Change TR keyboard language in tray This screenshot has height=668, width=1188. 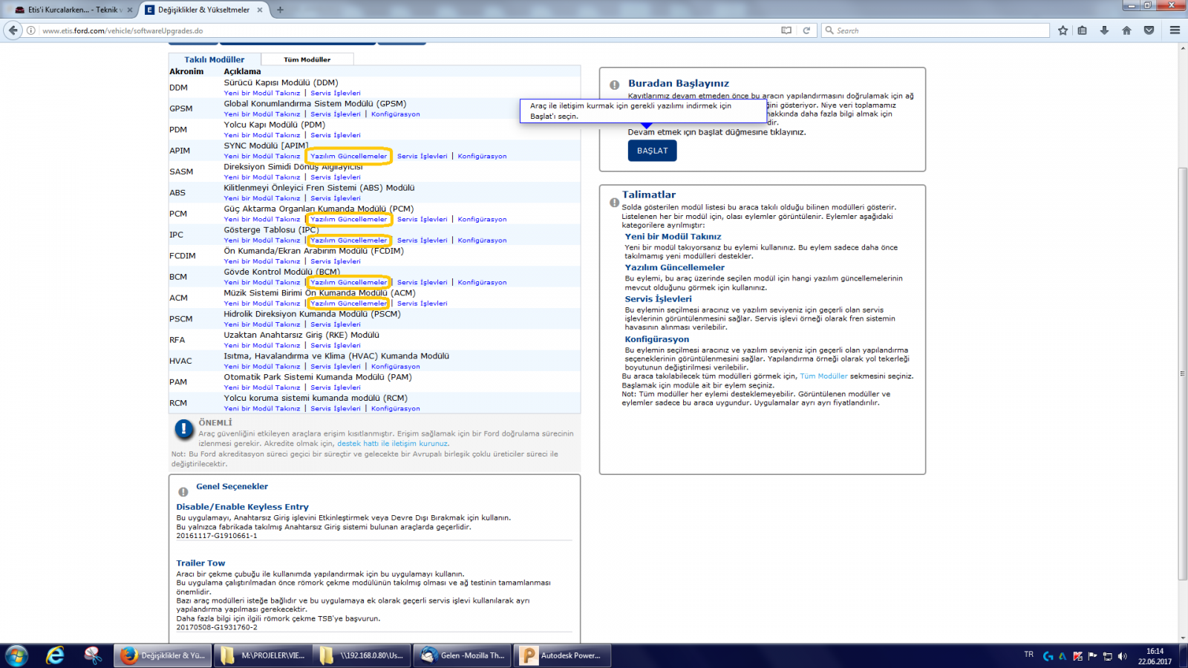pos(1028,655)
